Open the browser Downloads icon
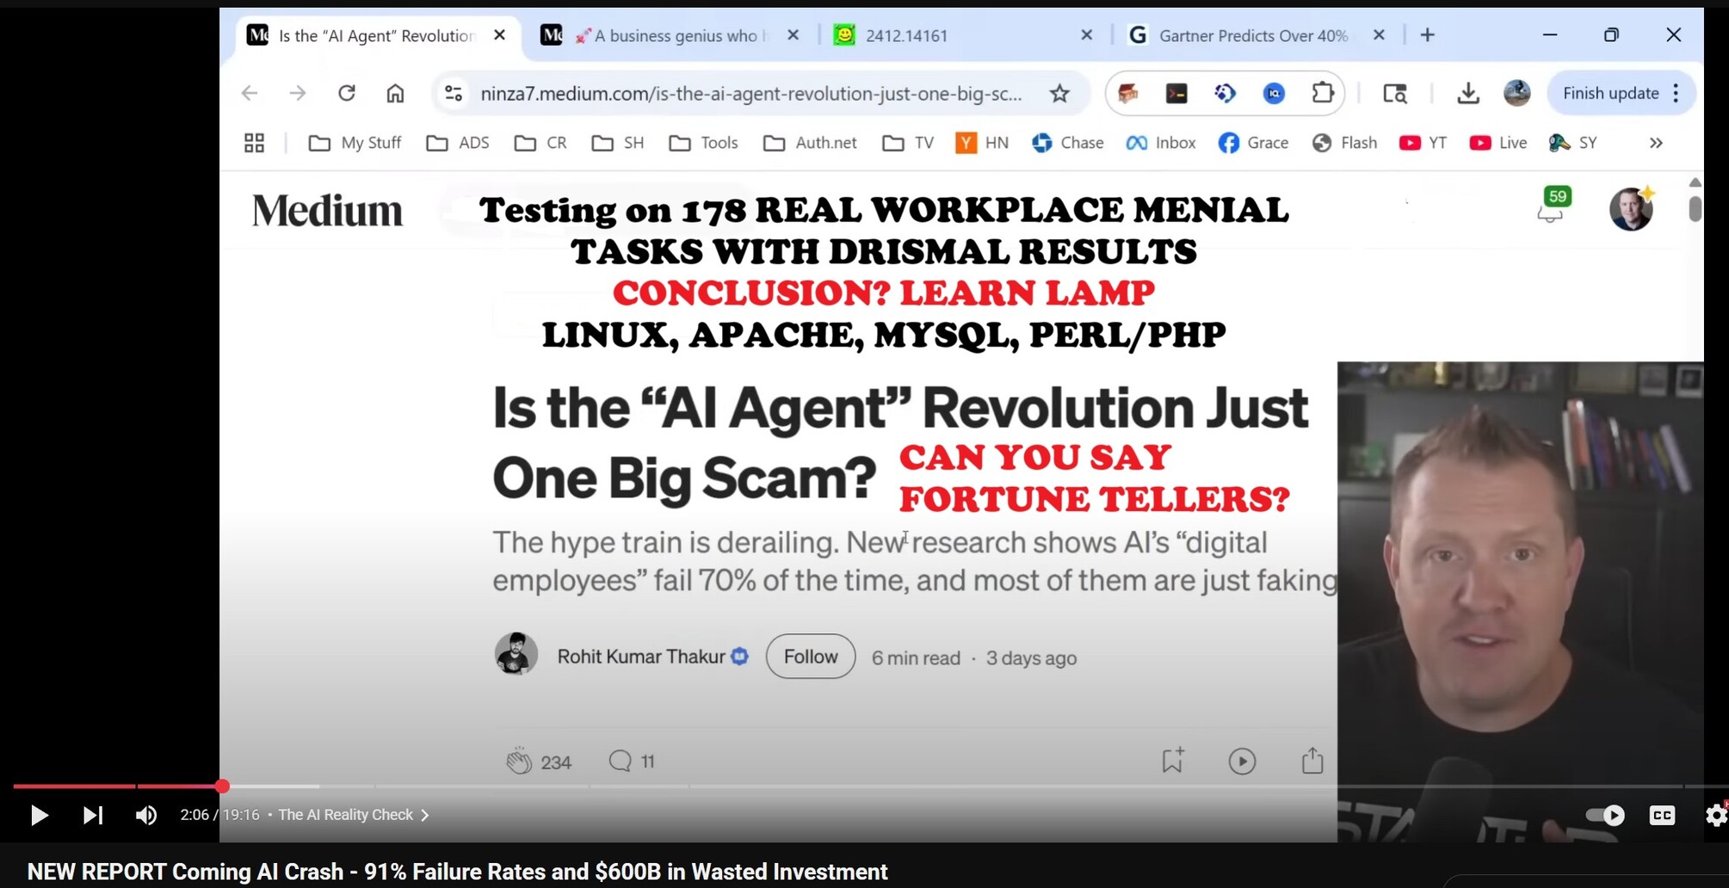This screenshot has width=1729, height=888. (x=1468, y=93)
